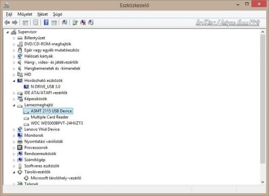This screenshot has width=269, height=196.
Task: Click the Tárolóvezérlők controller icon
Action: pyautogui.click(x=20, y=172)
